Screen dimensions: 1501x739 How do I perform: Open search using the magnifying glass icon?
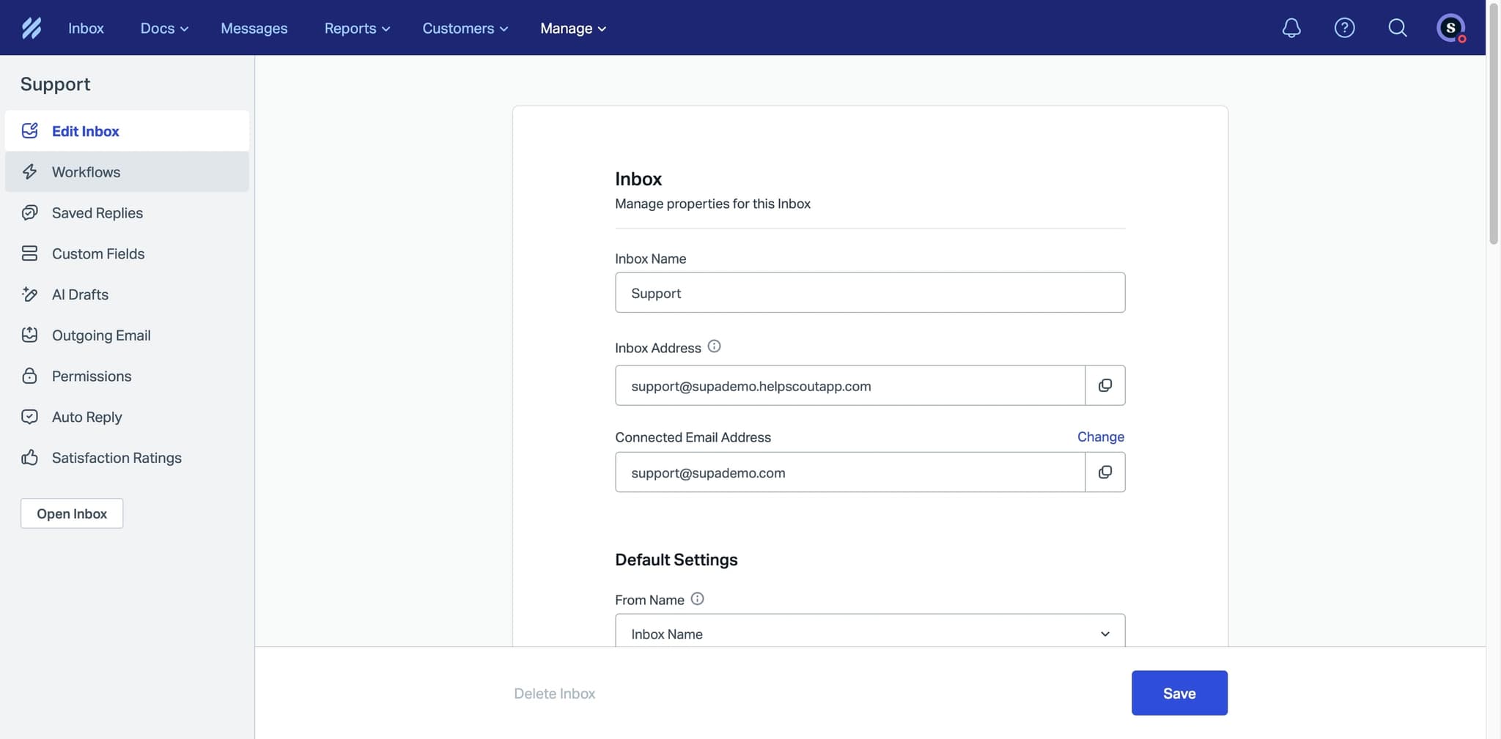1397,27
